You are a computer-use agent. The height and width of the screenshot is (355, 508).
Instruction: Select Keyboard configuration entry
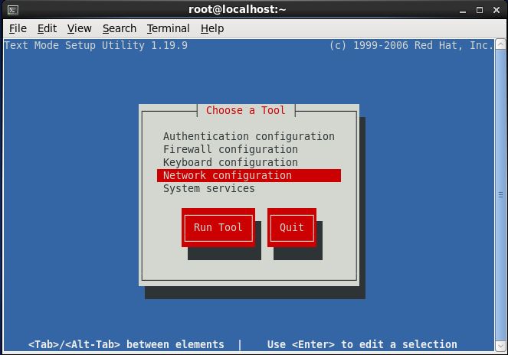(249, 162)
